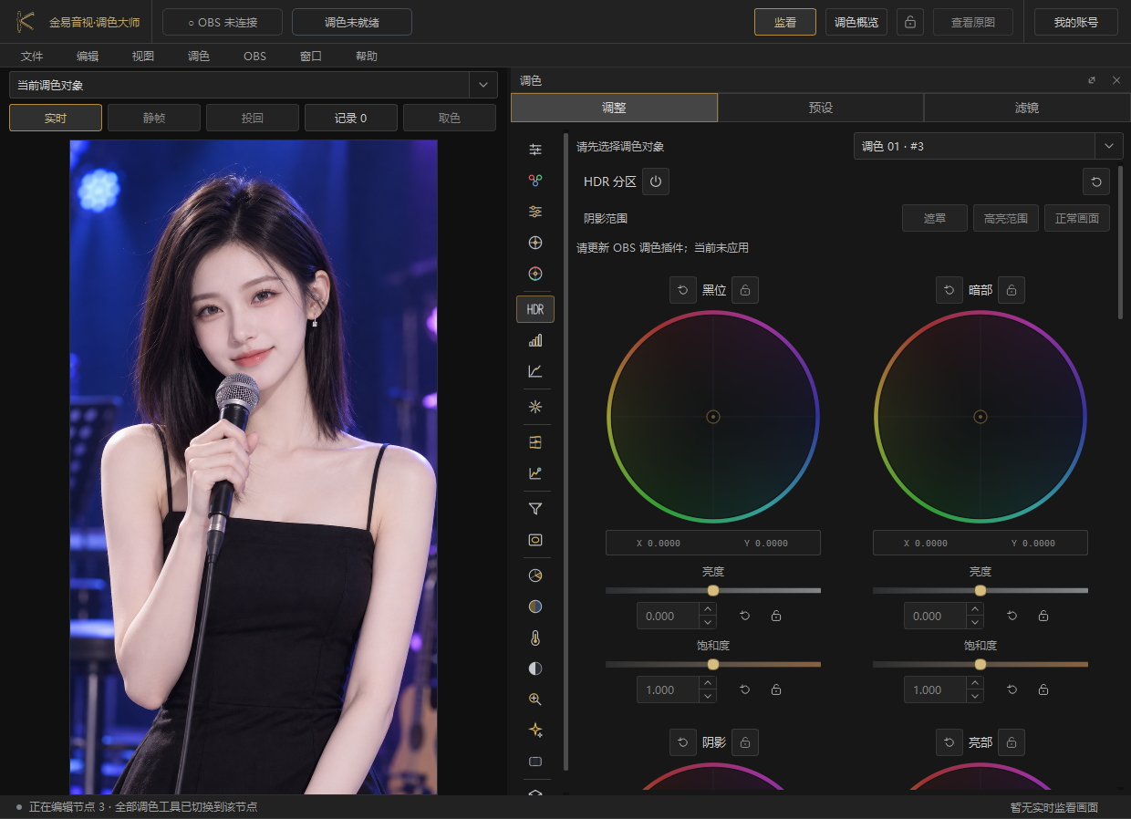1131x819 pixels.
Task: Adjust the 暗部 饱和度 slider handle
Action: [981, 665]
